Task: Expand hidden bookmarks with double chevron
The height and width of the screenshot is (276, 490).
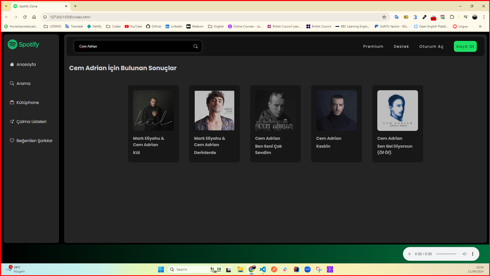Action: tap(480, 26)
